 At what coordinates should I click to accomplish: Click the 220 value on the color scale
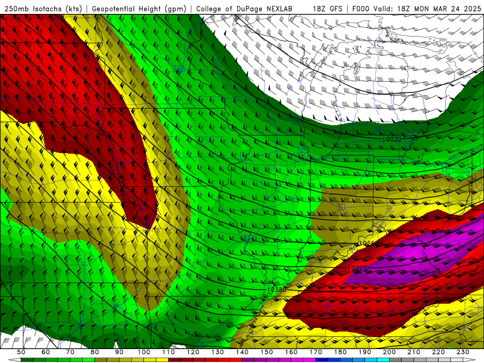[x=439, y=352]
